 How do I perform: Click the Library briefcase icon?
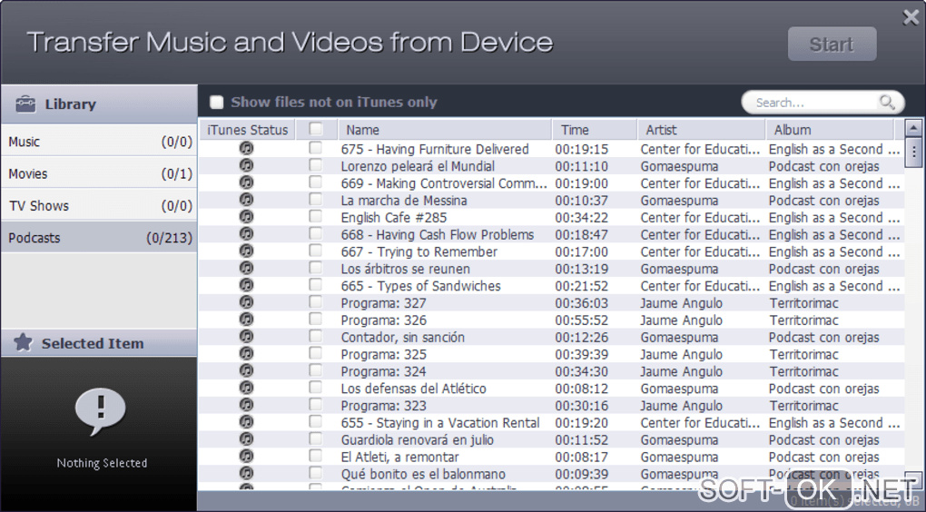[25, 103]
